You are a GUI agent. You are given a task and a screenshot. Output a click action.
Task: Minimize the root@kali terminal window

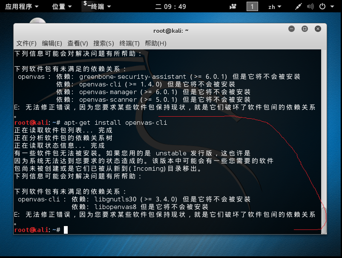point(291,29)
